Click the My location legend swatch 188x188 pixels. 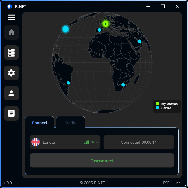158,104
